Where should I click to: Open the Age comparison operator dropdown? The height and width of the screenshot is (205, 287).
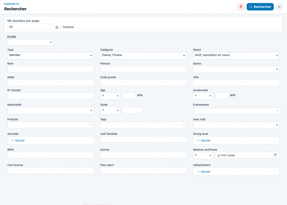110,96
